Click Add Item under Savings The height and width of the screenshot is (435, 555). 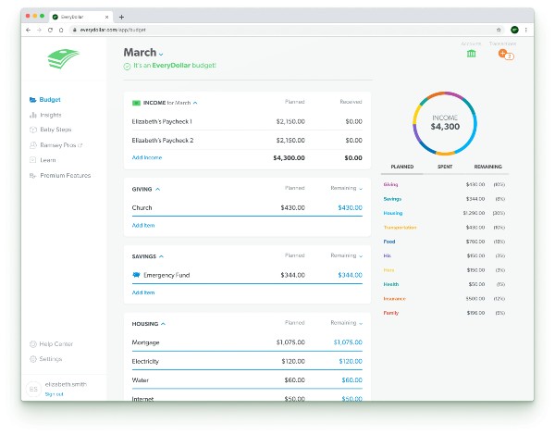pyautogui.click(x=143, y=292)
